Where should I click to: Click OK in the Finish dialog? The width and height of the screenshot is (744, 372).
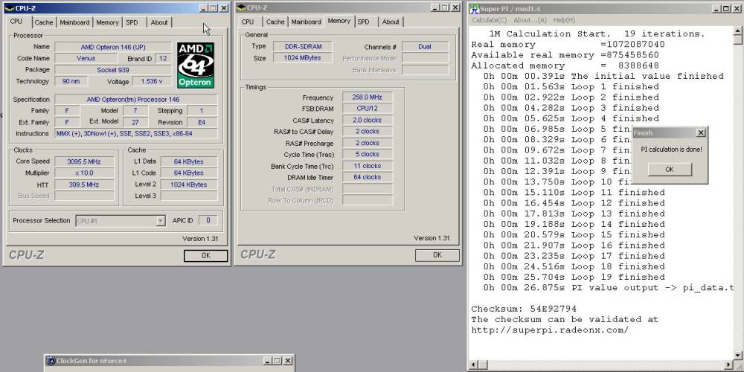click(670, 170)
